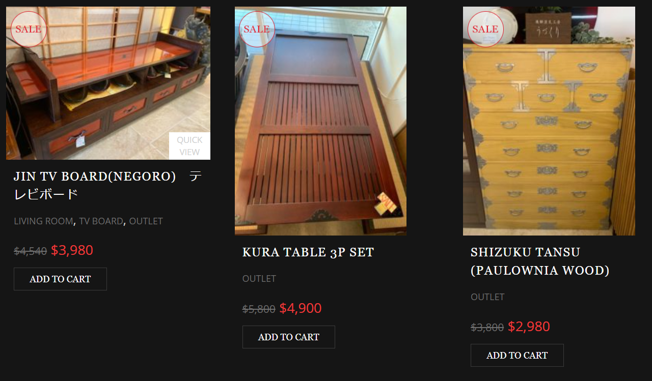Viewport: 652px width, 381px height.
Task: Browse the TV BOARD category
Action: pyautogui.click(x=101, y=221)
